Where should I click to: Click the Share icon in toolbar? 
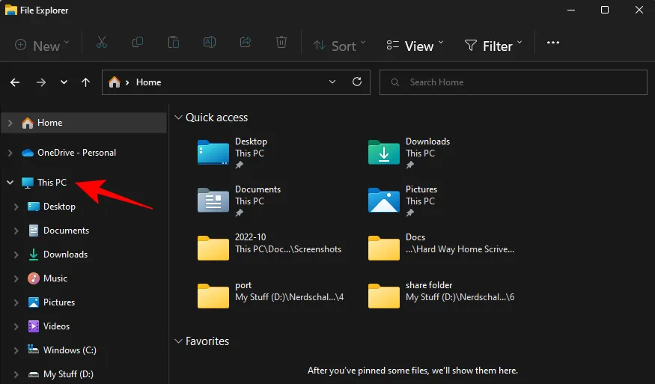point(246,43)
